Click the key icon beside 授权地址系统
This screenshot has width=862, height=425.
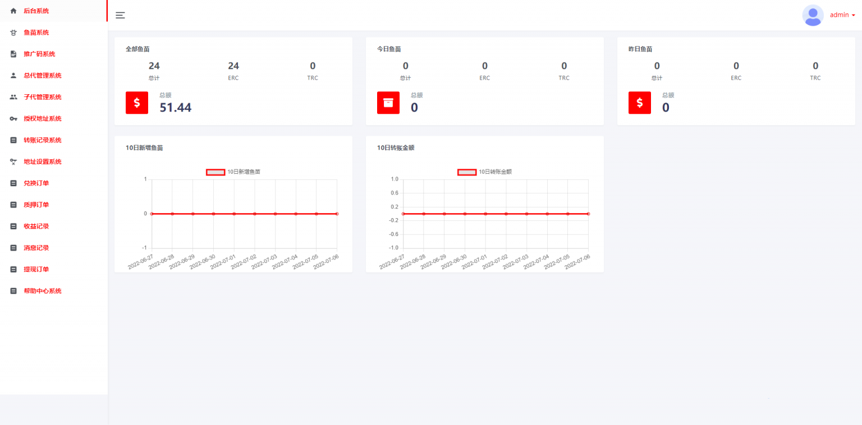tap(13, 119)
